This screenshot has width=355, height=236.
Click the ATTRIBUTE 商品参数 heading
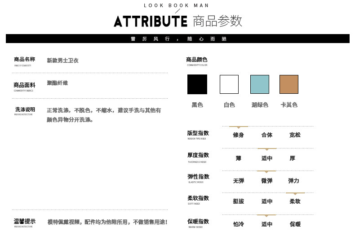[177, 21]
